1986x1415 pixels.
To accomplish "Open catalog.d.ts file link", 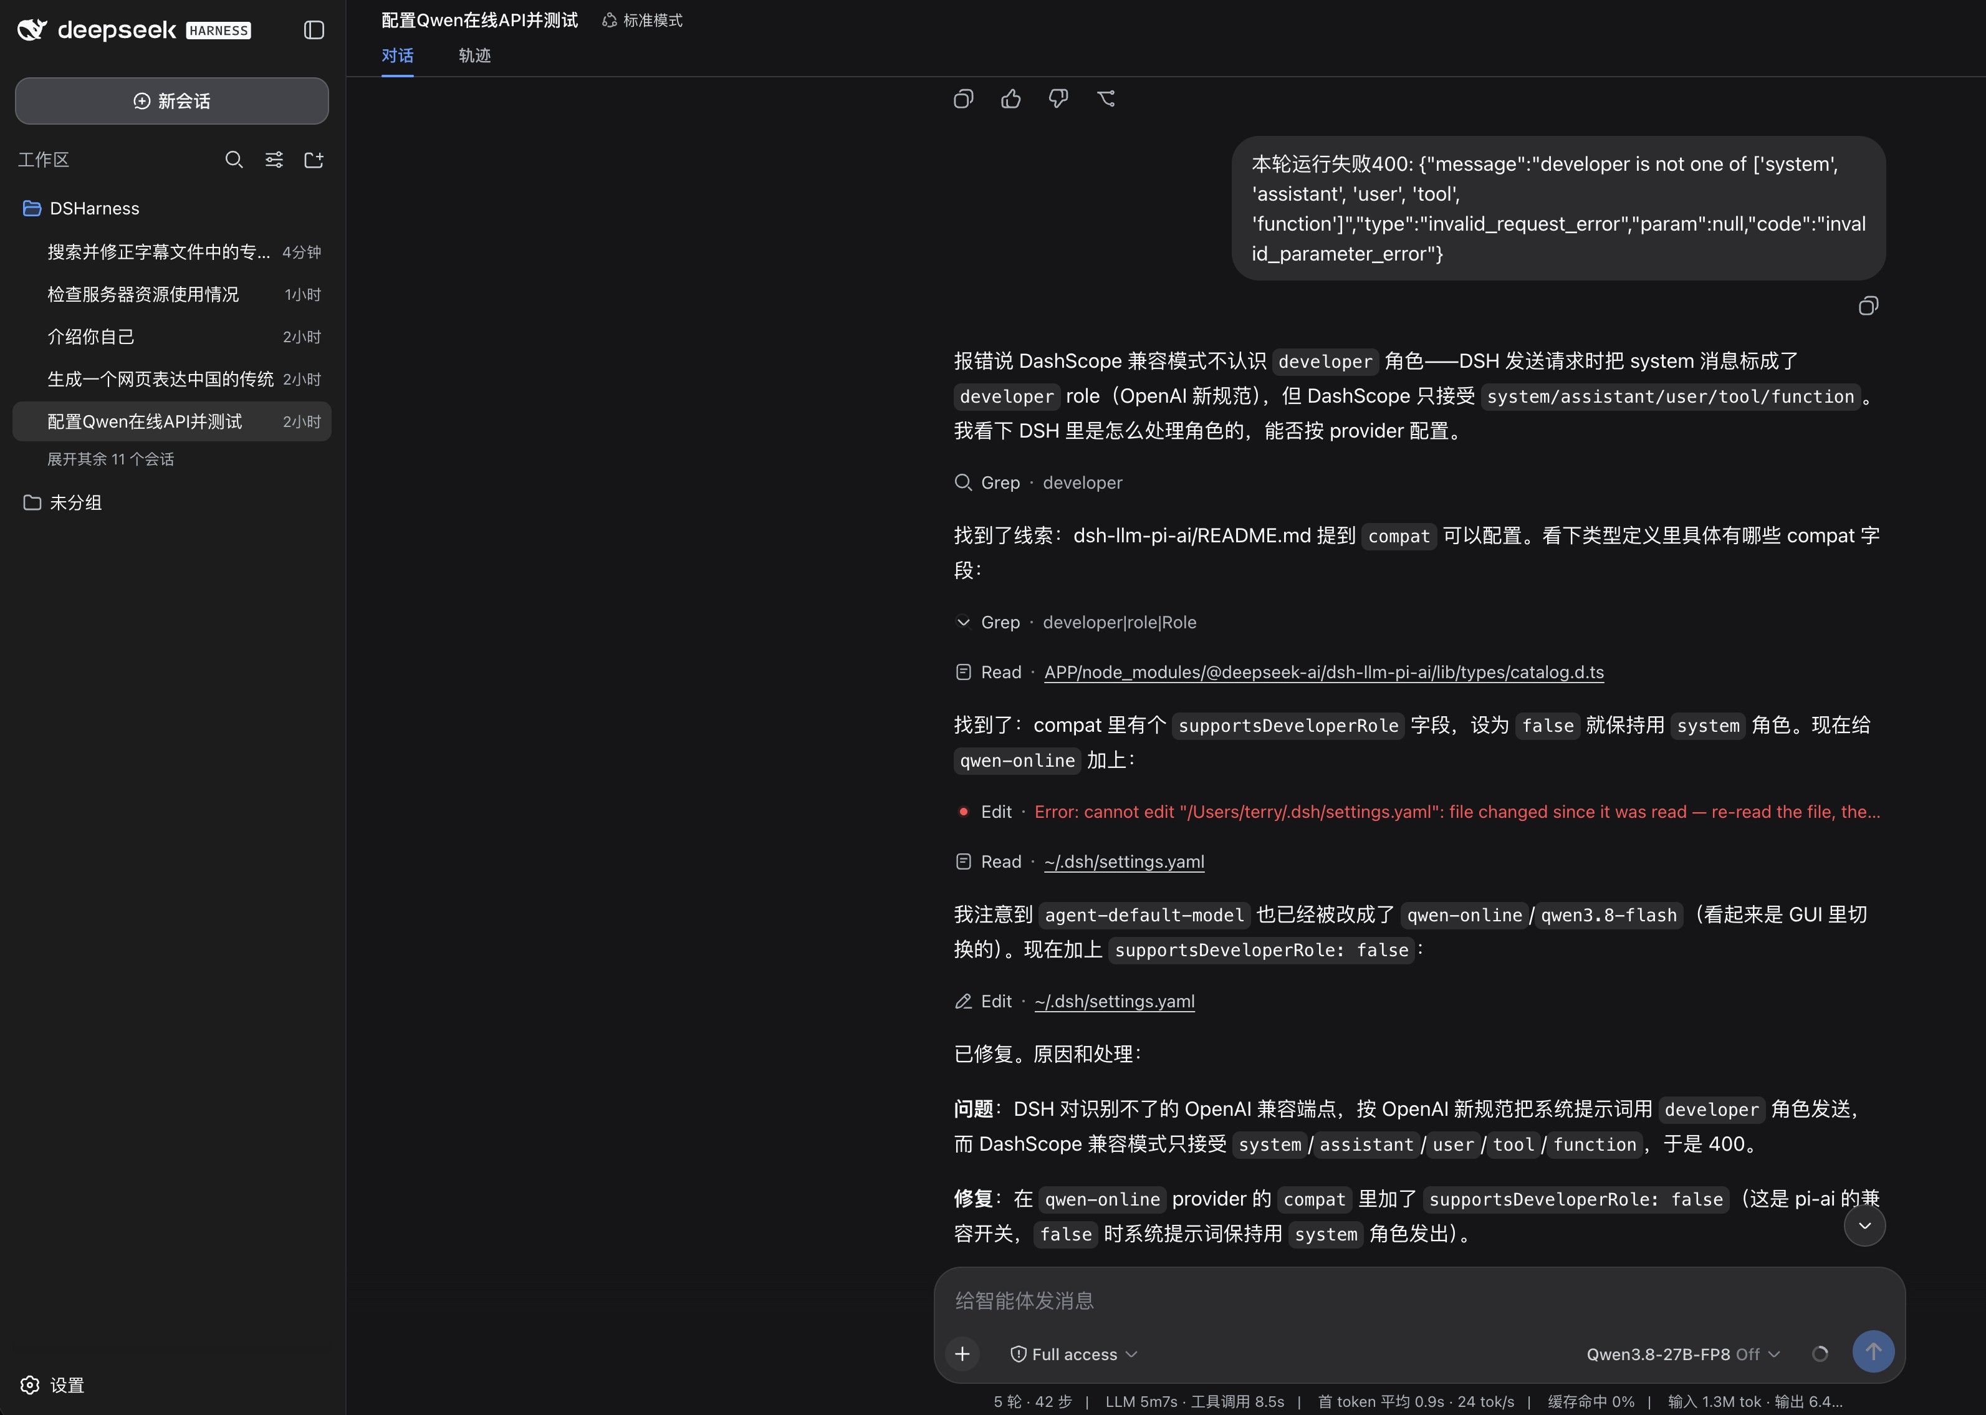I will click(x=1324, y=672).
